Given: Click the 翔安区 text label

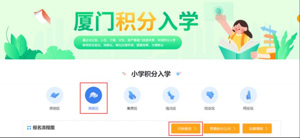Looking at the screenshot, I should pyautogui.click(x=248, y=109).
